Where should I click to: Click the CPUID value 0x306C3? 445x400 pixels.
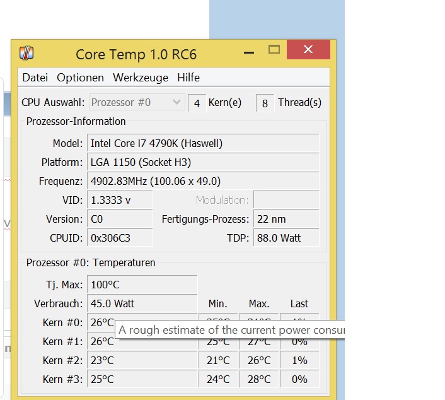tap(120, 238)
